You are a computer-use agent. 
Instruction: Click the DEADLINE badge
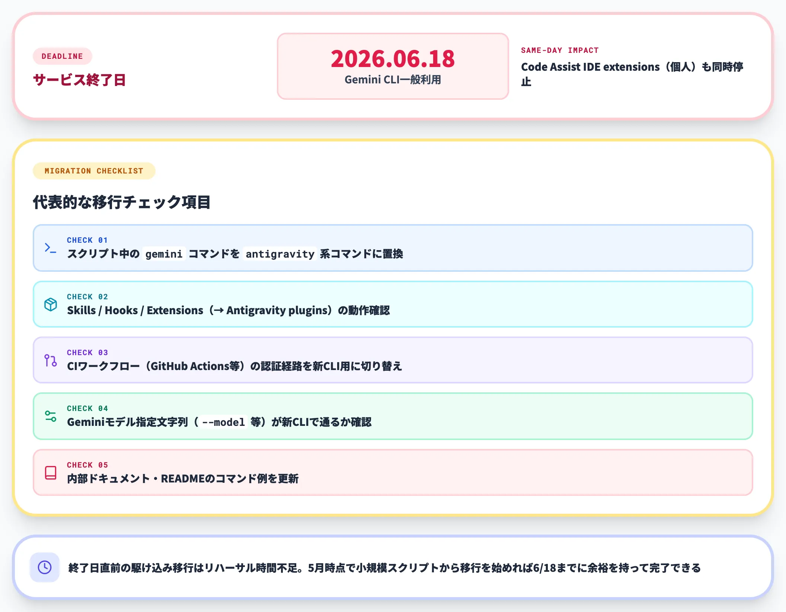(62, 56)
